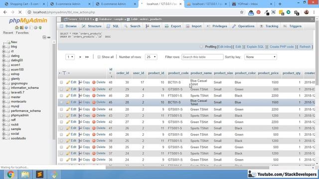Expand the blog database node
The height and width of the screenshot is (179, 319).
[x=3, y=47]
